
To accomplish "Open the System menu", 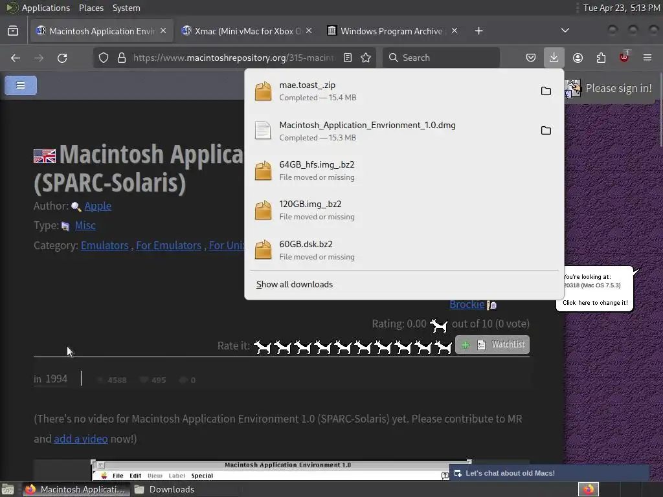I will point(126,8).
